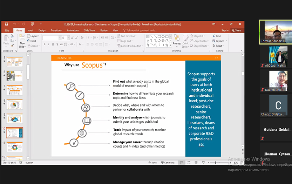Screen dimensions: 292x184
Task: Switch to the Transitions tab
Action: click(56, 30)
